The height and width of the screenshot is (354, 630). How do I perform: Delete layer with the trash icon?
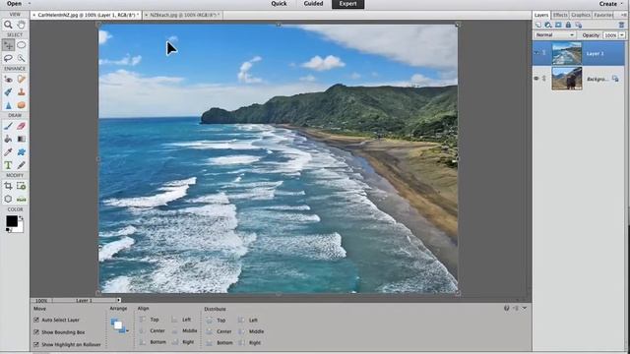coord(621,25)
